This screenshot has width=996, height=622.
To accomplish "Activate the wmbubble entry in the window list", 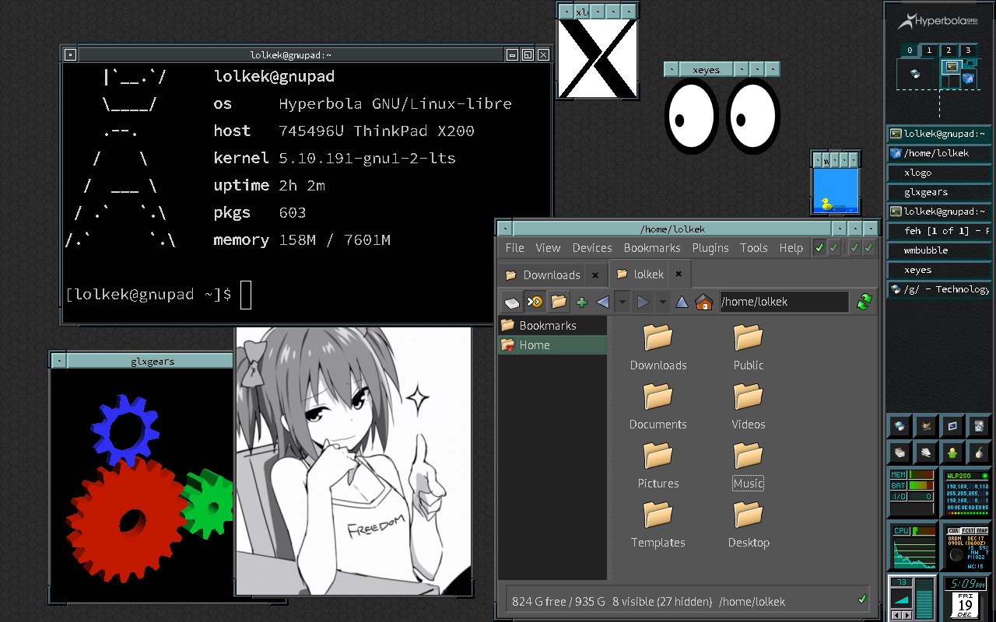I will [x=940, y=250].
